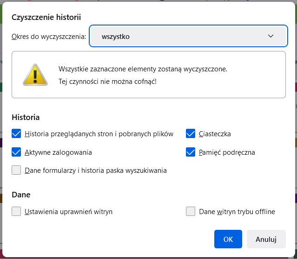The height and width of the screenshot is (259, 297).
Task: Select the 'Historia' section heading
Action: (x=26, y=117)
